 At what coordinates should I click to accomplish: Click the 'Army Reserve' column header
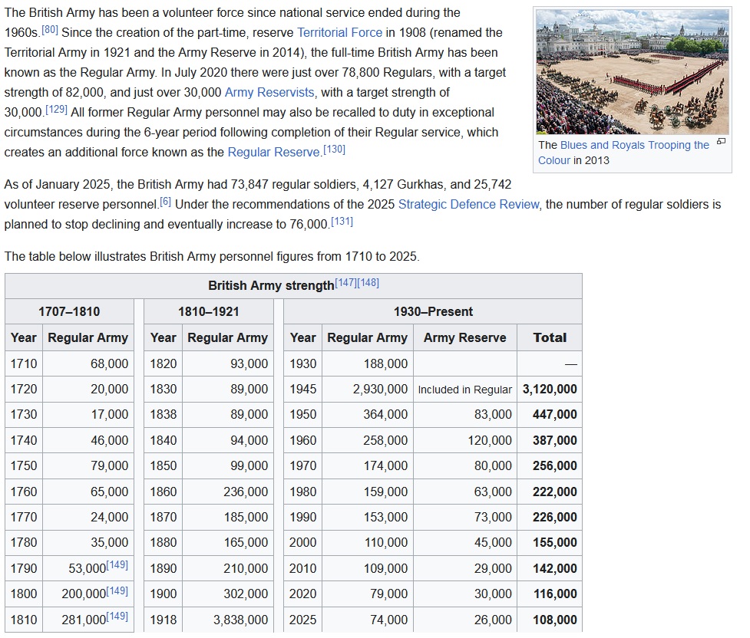pos(465,337)
